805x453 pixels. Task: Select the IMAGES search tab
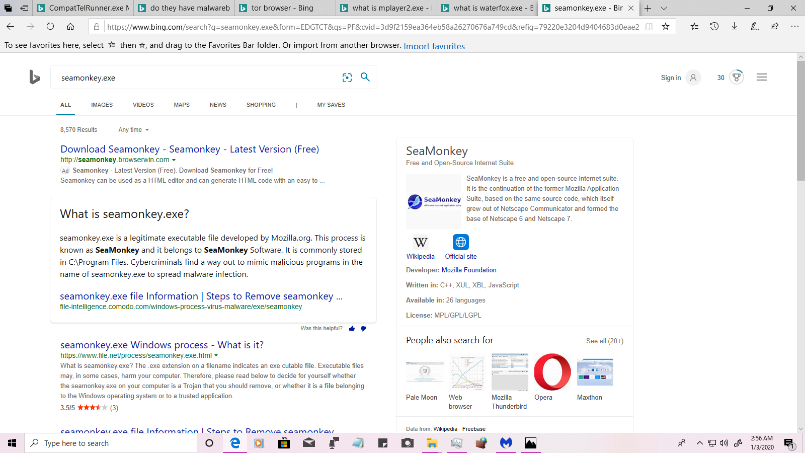point(102,105)
